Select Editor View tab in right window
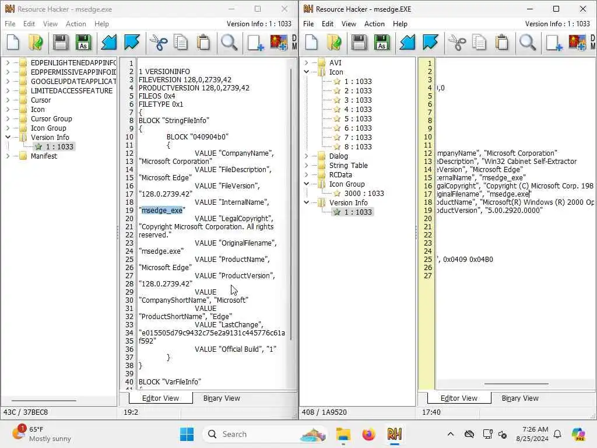Viewport: 597px width, 448px height. point(459,398)
